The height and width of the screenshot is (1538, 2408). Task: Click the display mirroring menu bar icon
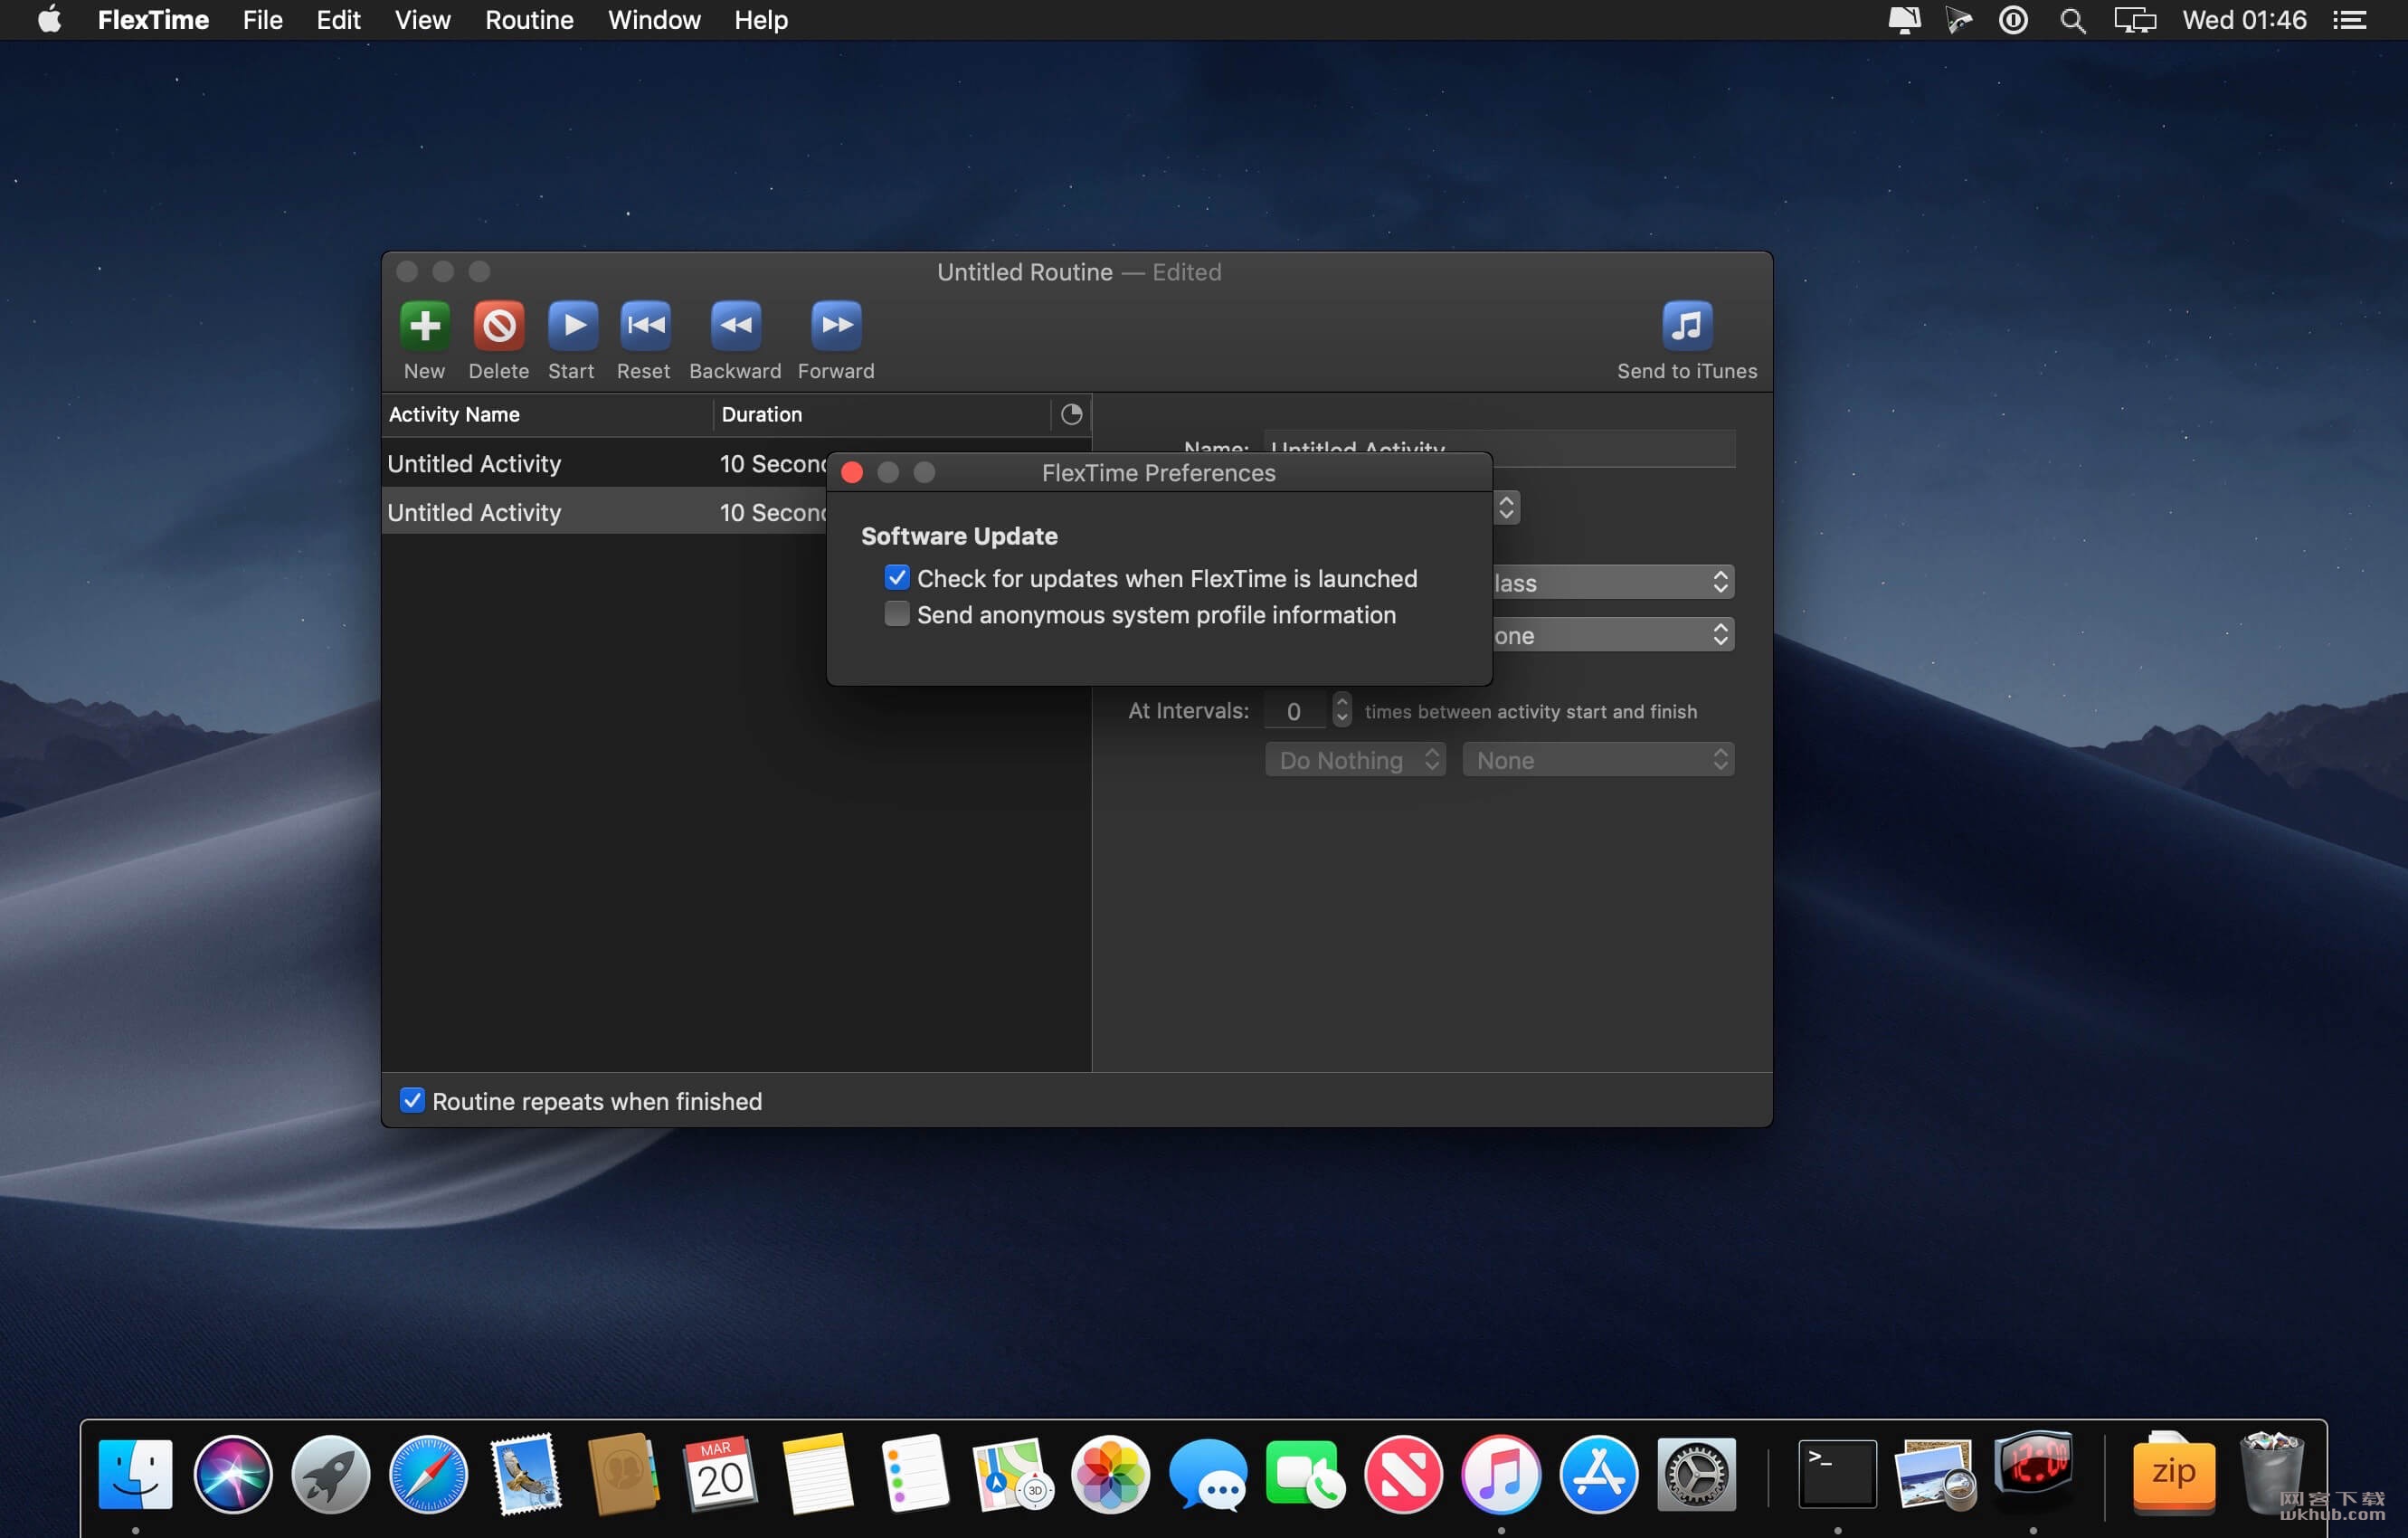click(2134, 20)
